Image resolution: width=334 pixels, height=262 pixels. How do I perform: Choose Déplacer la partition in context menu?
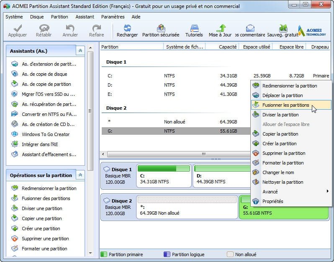[291, 95]
